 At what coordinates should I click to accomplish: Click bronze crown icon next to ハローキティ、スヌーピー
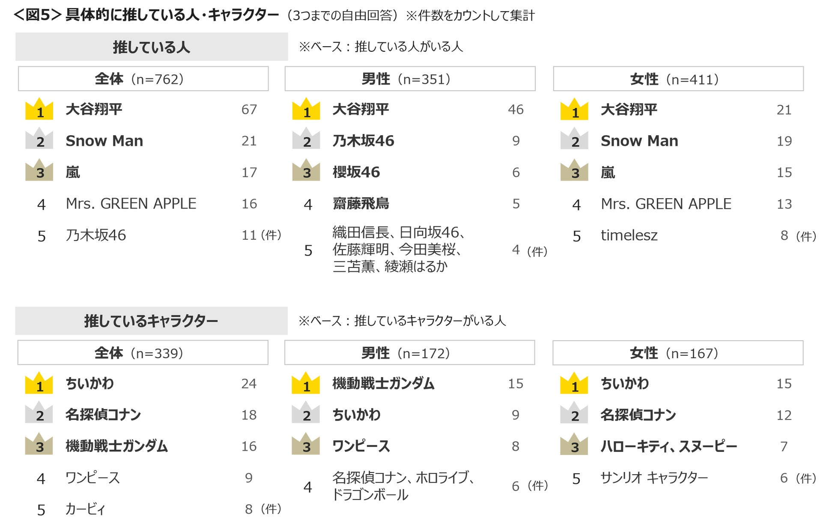pyautogui.click(x=574, y=445)
